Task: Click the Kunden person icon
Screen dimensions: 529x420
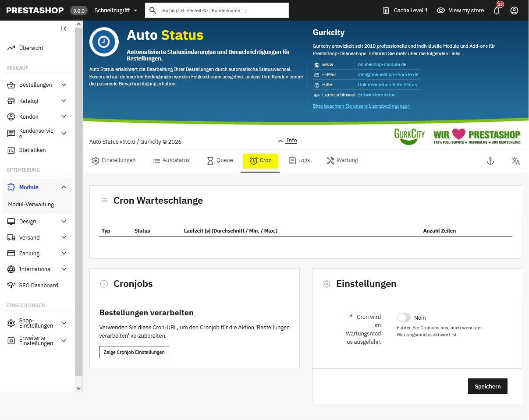Action: 11,117
